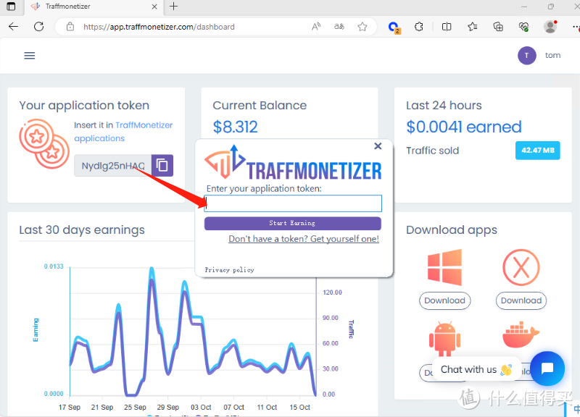Add this page to favorites with the star icon
Screen dimensions: 580x417
point(362,27)
